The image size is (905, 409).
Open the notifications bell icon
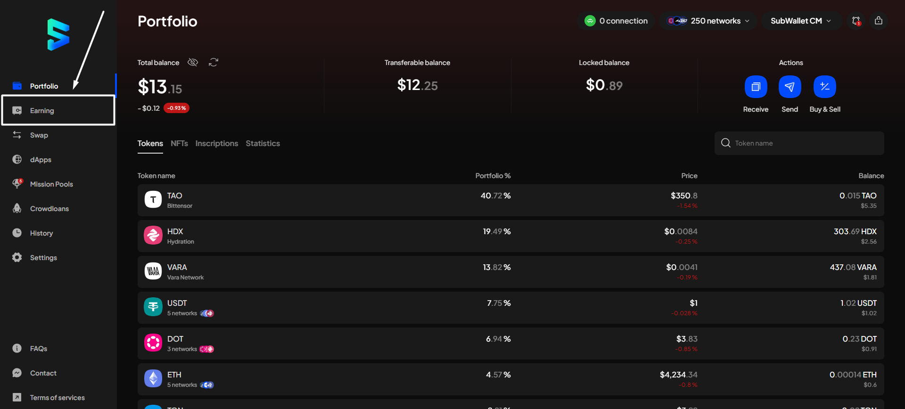pyautogui.click(x=856, y=21)
